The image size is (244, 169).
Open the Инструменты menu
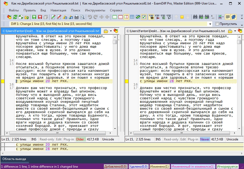(95, 10)
